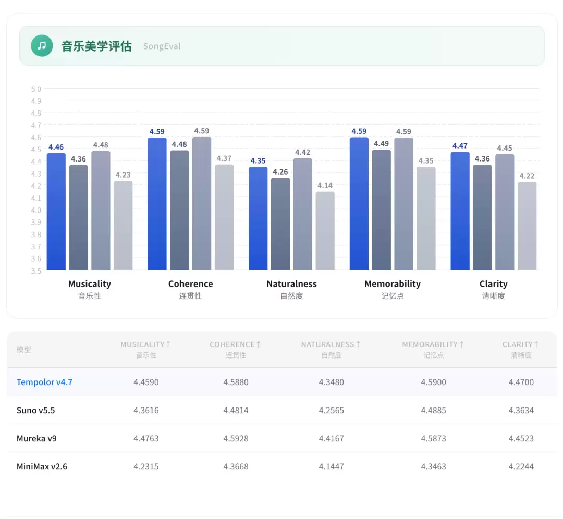Screen dimensions: 563x519
Task: Select Suno memorability value 4.4885
Action: pyautogui.click(x=433, y=410)
